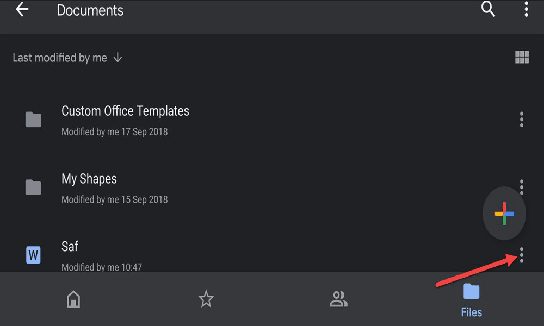Image resolution: width=544 pixels, height=326 pixels.
Task: Click the Word icon beside Saf
Action: [x=33, y=255]
